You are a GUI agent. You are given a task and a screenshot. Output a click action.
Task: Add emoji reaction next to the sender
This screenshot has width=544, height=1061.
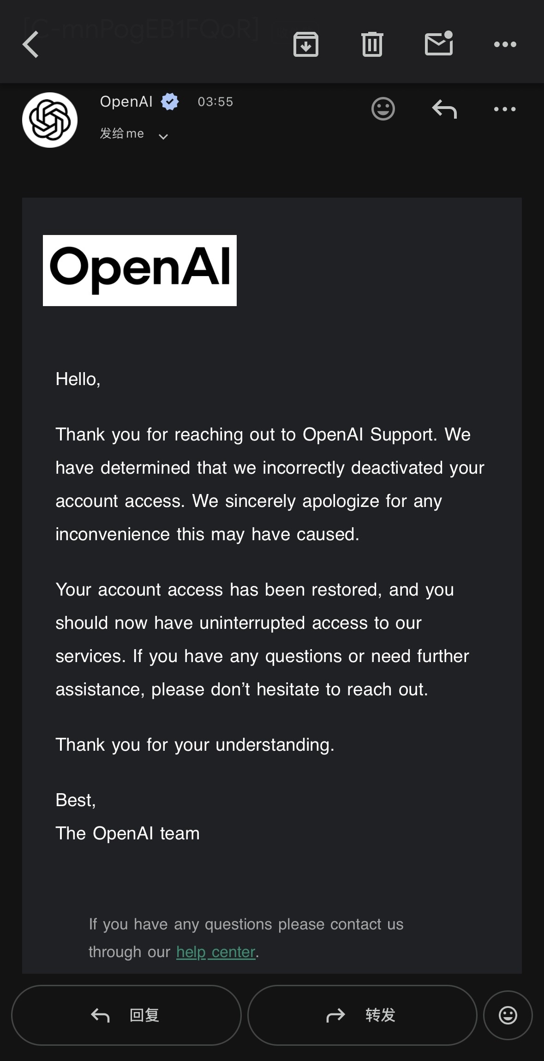[x=383, y=109]
